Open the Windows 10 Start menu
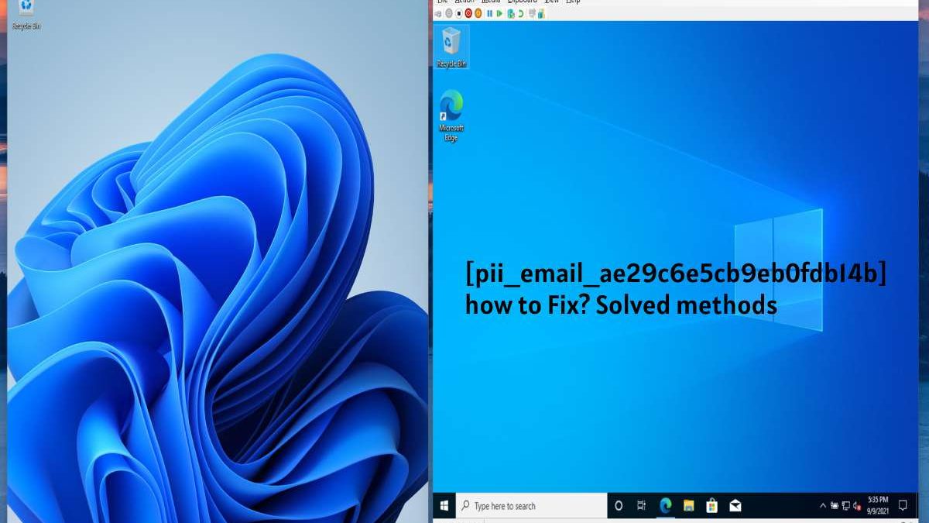929x523 pixels. pyautogui.click(x=444, y=506)
